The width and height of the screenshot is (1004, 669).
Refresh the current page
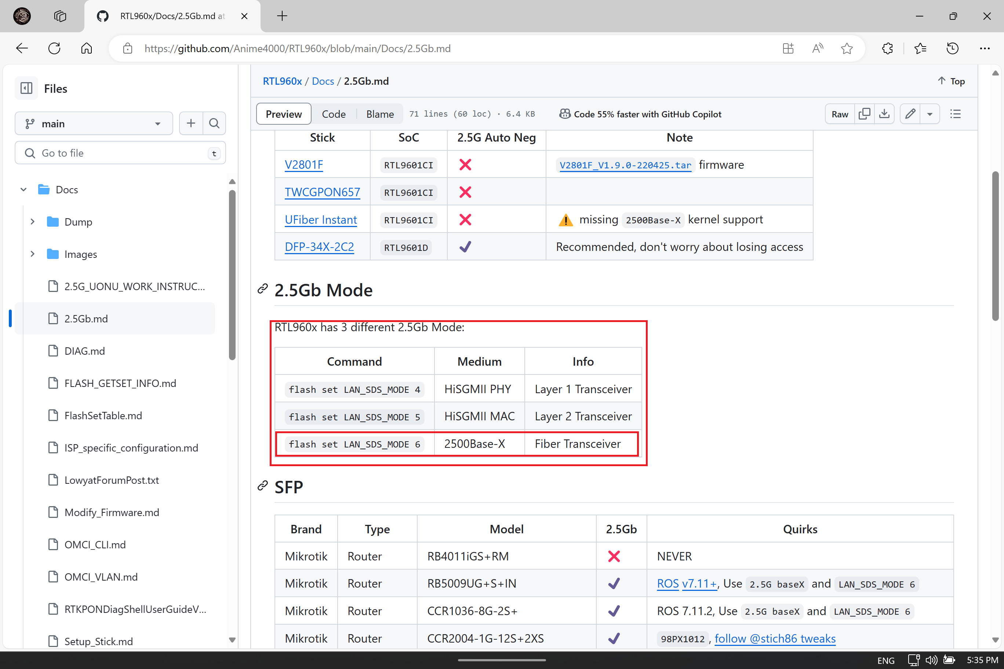[x=54, y=48]
